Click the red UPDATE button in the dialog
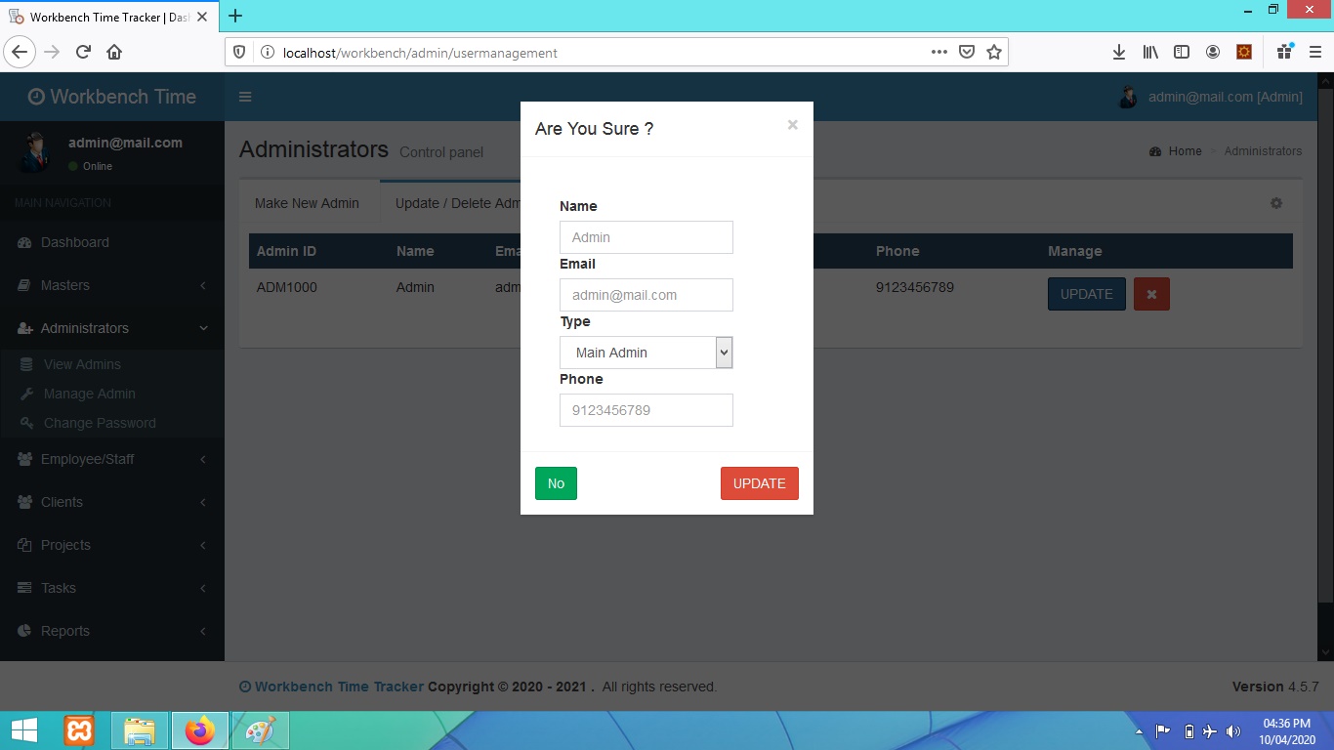Screen dimensions: 1334x750 click(759, 482)
